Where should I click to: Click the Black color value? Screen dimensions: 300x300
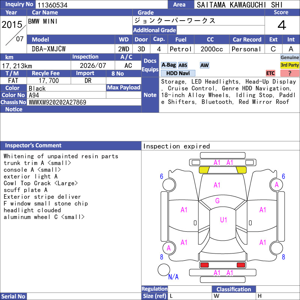pyautogui.click(x=37, y=88)
